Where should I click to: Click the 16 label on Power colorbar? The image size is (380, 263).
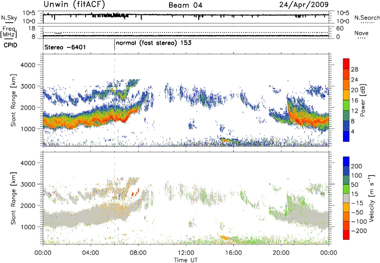click(354, 101)
